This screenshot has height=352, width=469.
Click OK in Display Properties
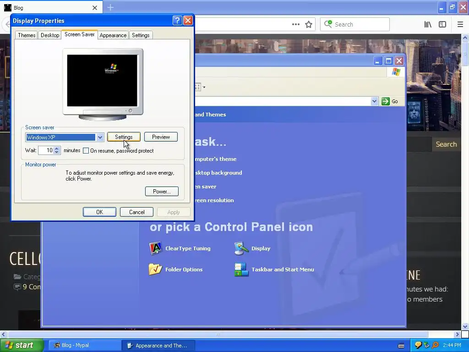click(x=99, y=212)
